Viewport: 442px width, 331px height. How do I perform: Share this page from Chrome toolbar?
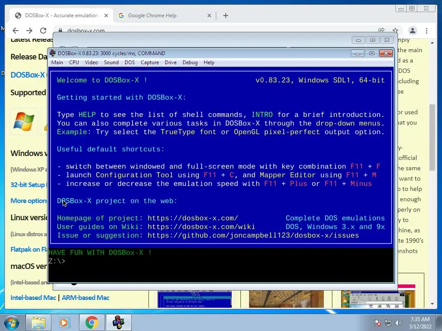[x=382, y=30]
